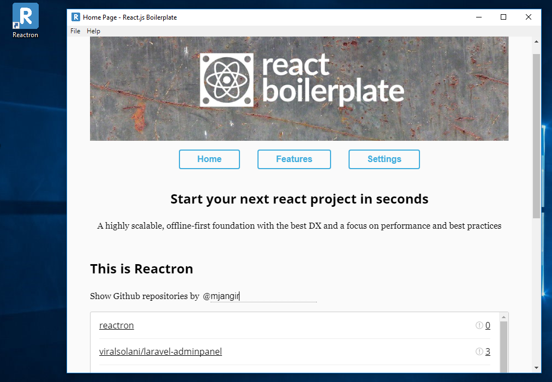Click the 'A highly scalable, offline-first foundation' description text
This screenshot has width=552, height=382.
(x=299, y=226)
